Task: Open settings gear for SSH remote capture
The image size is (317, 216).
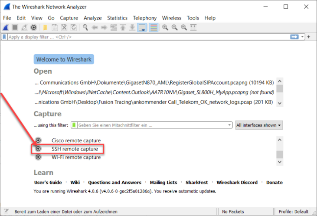Action: click(38, 149)
